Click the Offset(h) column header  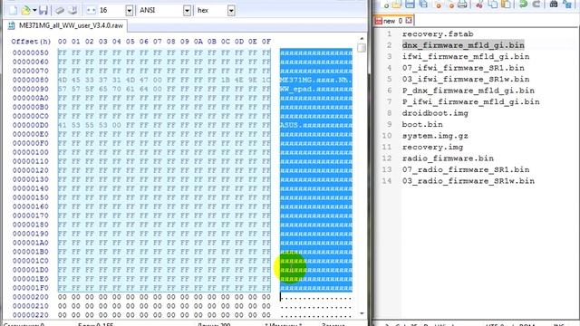tap(31, 42)
